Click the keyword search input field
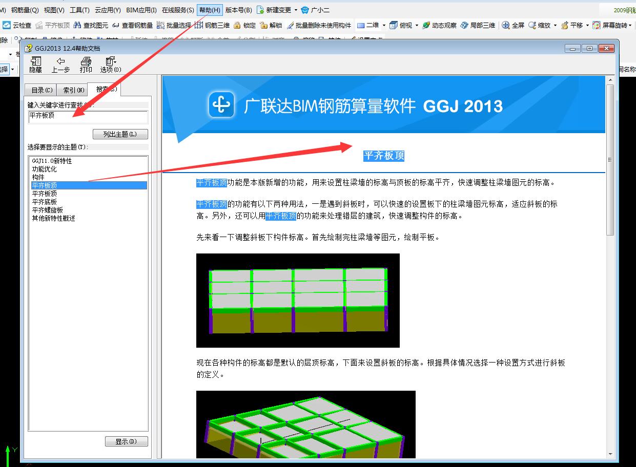Screen dimensions: 636x467 click(x=88, y=116)
